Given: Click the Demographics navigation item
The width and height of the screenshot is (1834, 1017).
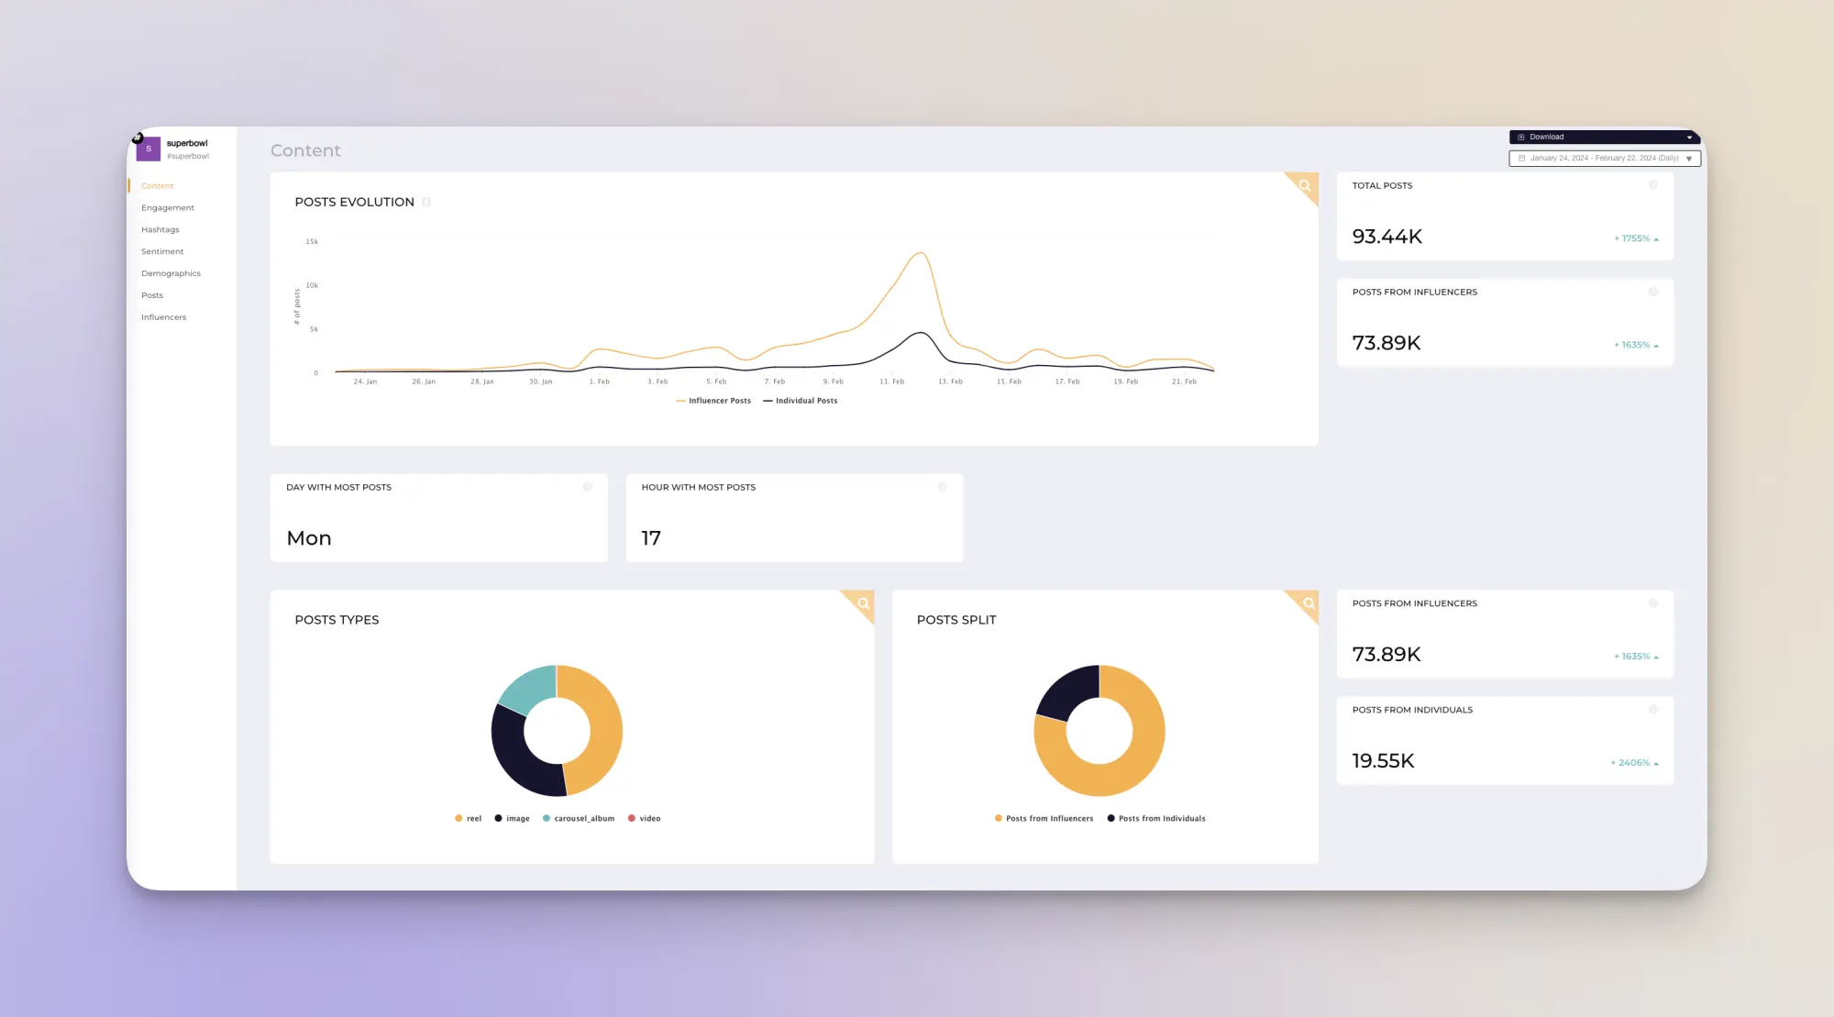Looking at the screenshot, I should tap(171, 273).
